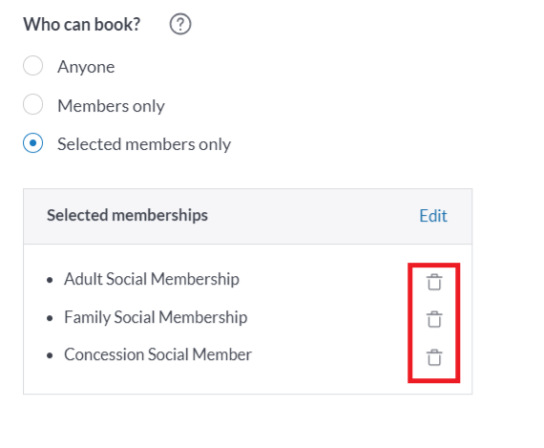Click the bullet next to Concession Social Member

coord(50,355)
